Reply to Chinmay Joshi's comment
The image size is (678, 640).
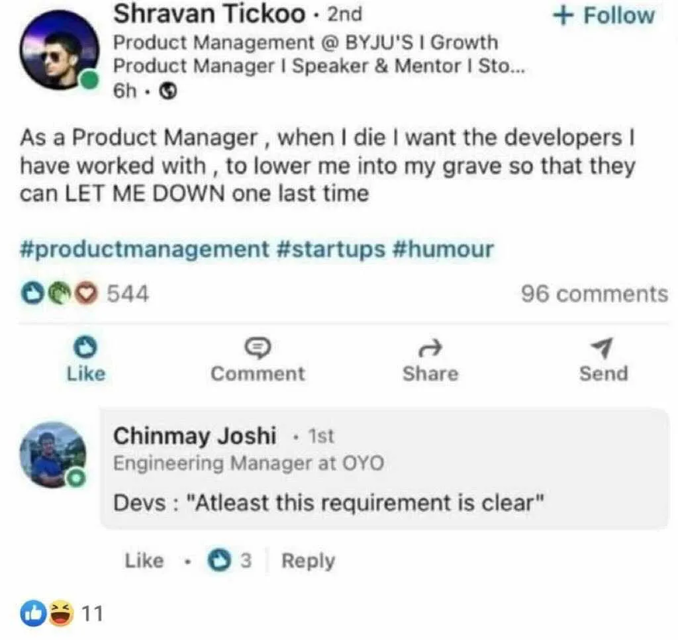point(308,561)
